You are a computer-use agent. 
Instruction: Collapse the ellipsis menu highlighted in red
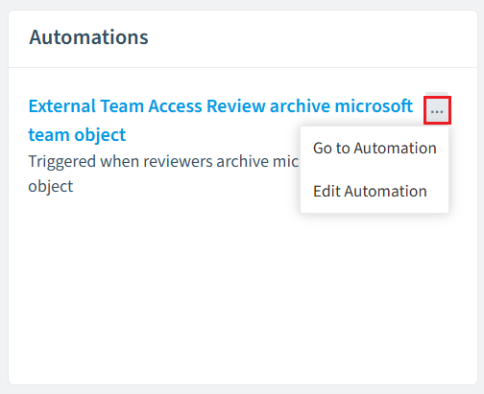(x=437, y=110)
